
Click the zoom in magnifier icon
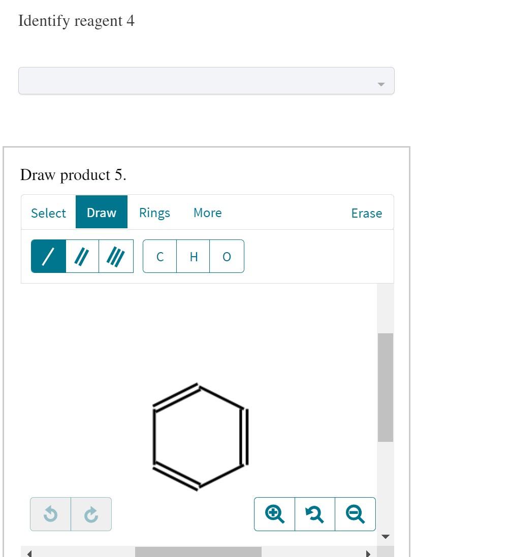[x=274, y=514]
